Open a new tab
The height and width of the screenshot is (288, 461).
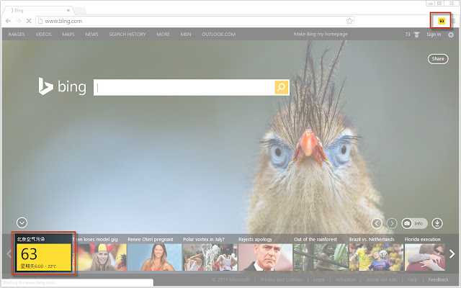[x=80, y=11]
